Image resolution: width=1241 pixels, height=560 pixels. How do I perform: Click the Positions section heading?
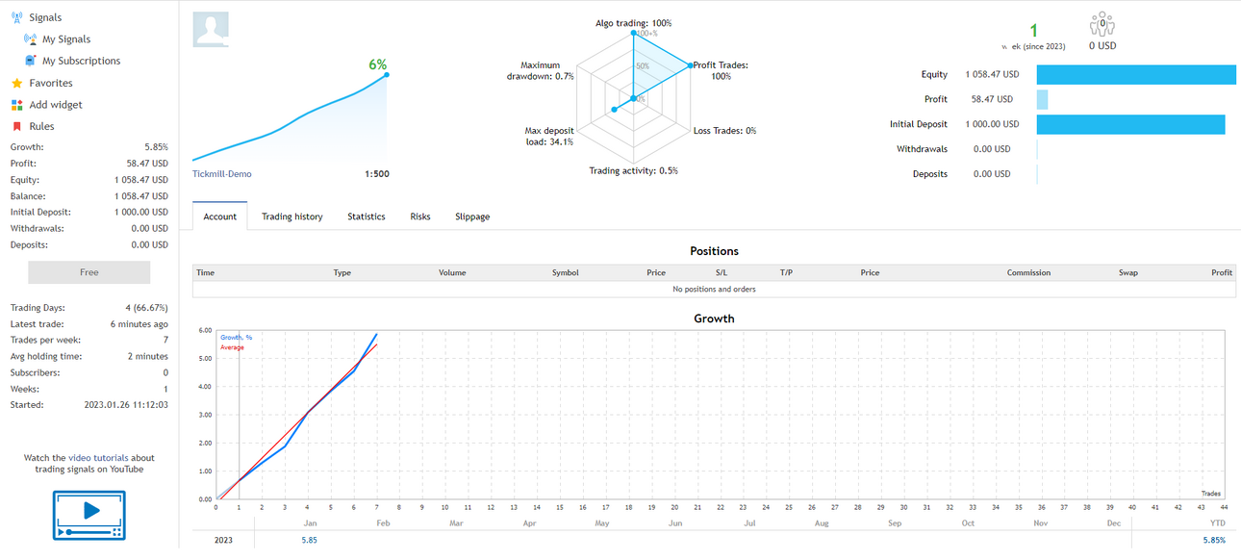tap(714, 251)
